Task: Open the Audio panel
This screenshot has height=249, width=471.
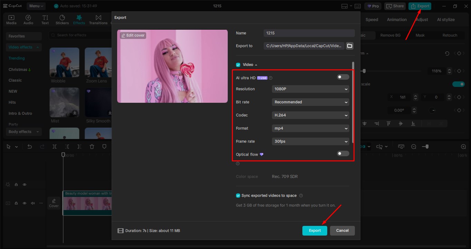Action: 28,19
